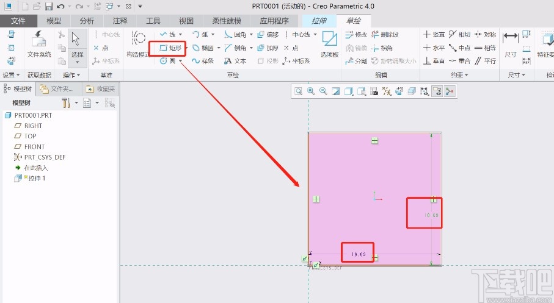
Task: Select the RIGHT plane in model tree
Action: [x=28, y=126]
